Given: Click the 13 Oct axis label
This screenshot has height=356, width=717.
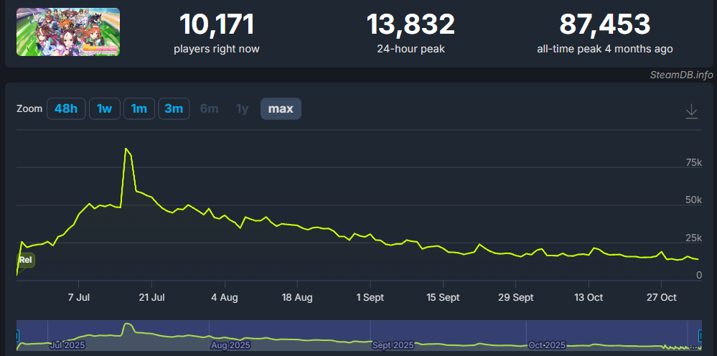Looking at the screenshot, I should (589, 298).
